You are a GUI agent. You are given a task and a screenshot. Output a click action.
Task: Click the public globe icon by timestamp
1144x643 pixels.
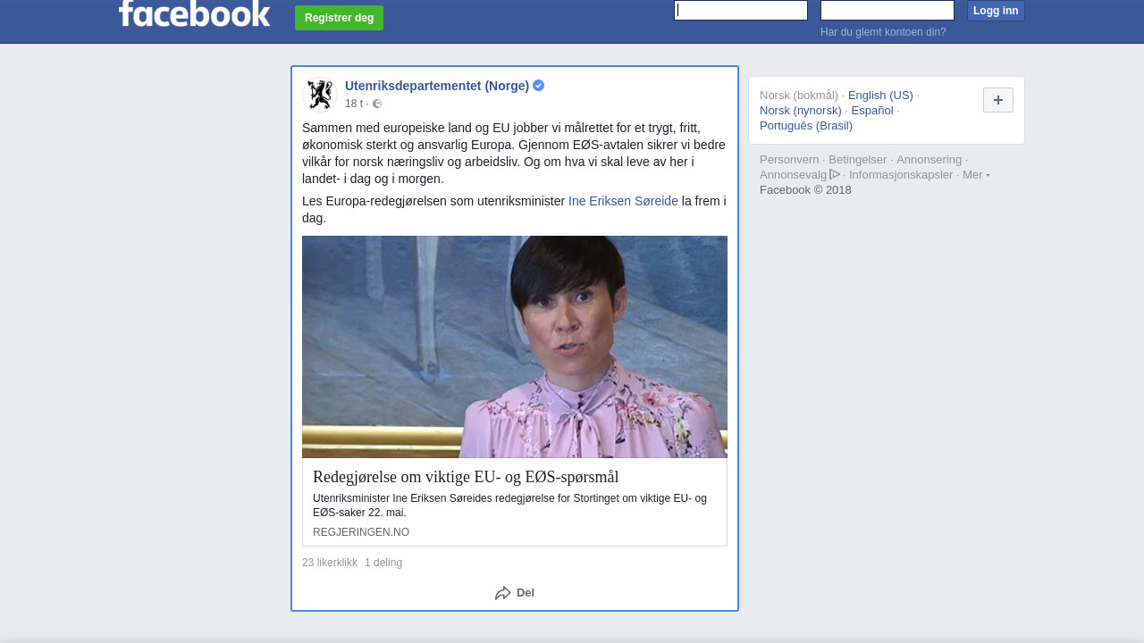pyautogui.click(x=377, y=104)
